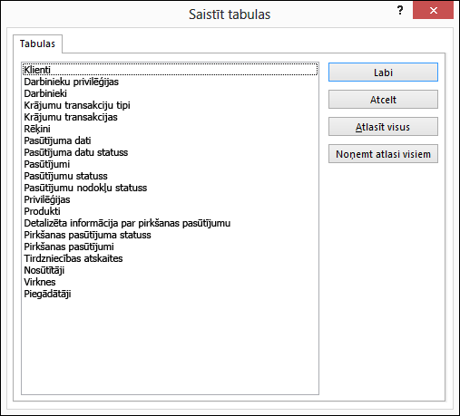Image resolution: width=460 pixels, height=416 pixels.
Task: Select the Privilēģijas table
Action: pyautogui.click(x=171, y=199)
